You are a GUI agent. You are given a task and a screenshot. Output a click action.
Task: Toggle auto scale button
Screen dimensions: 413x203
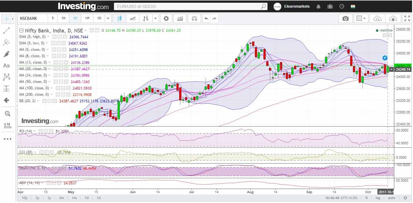(392, 198)
